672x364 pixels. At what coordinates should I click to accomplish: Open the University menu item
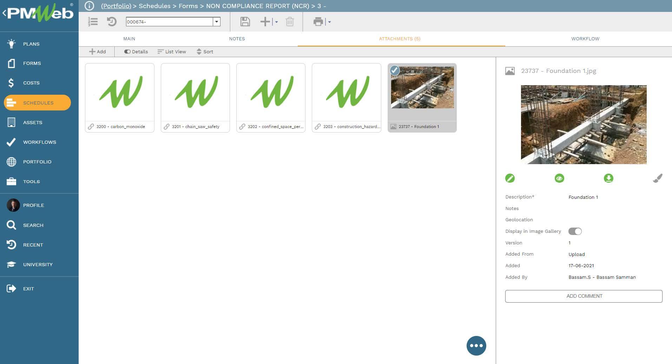(38, 264)
